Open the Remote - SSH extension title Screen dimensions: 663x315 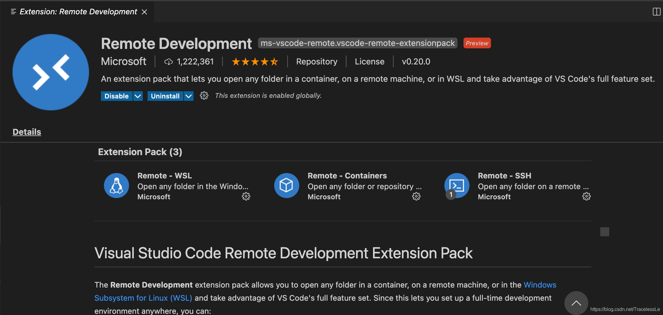pos(504,176)
